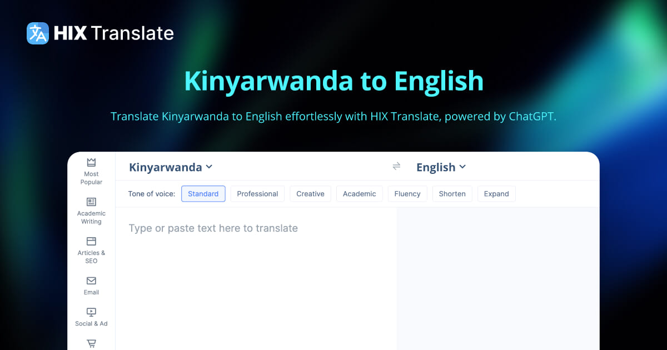Swap source and target languages

point(396,167)
